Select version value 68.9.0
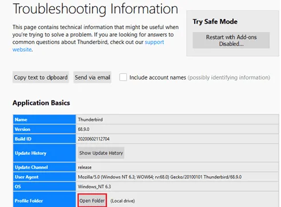This screenshot has height=207, width=281. pyautogui.click(x=83, y=129)
